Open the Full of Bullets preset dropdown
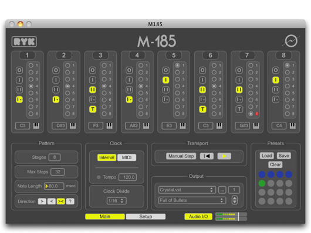This screenshot has height=233, width=311. pyautogui.click(x=192, y=200)
